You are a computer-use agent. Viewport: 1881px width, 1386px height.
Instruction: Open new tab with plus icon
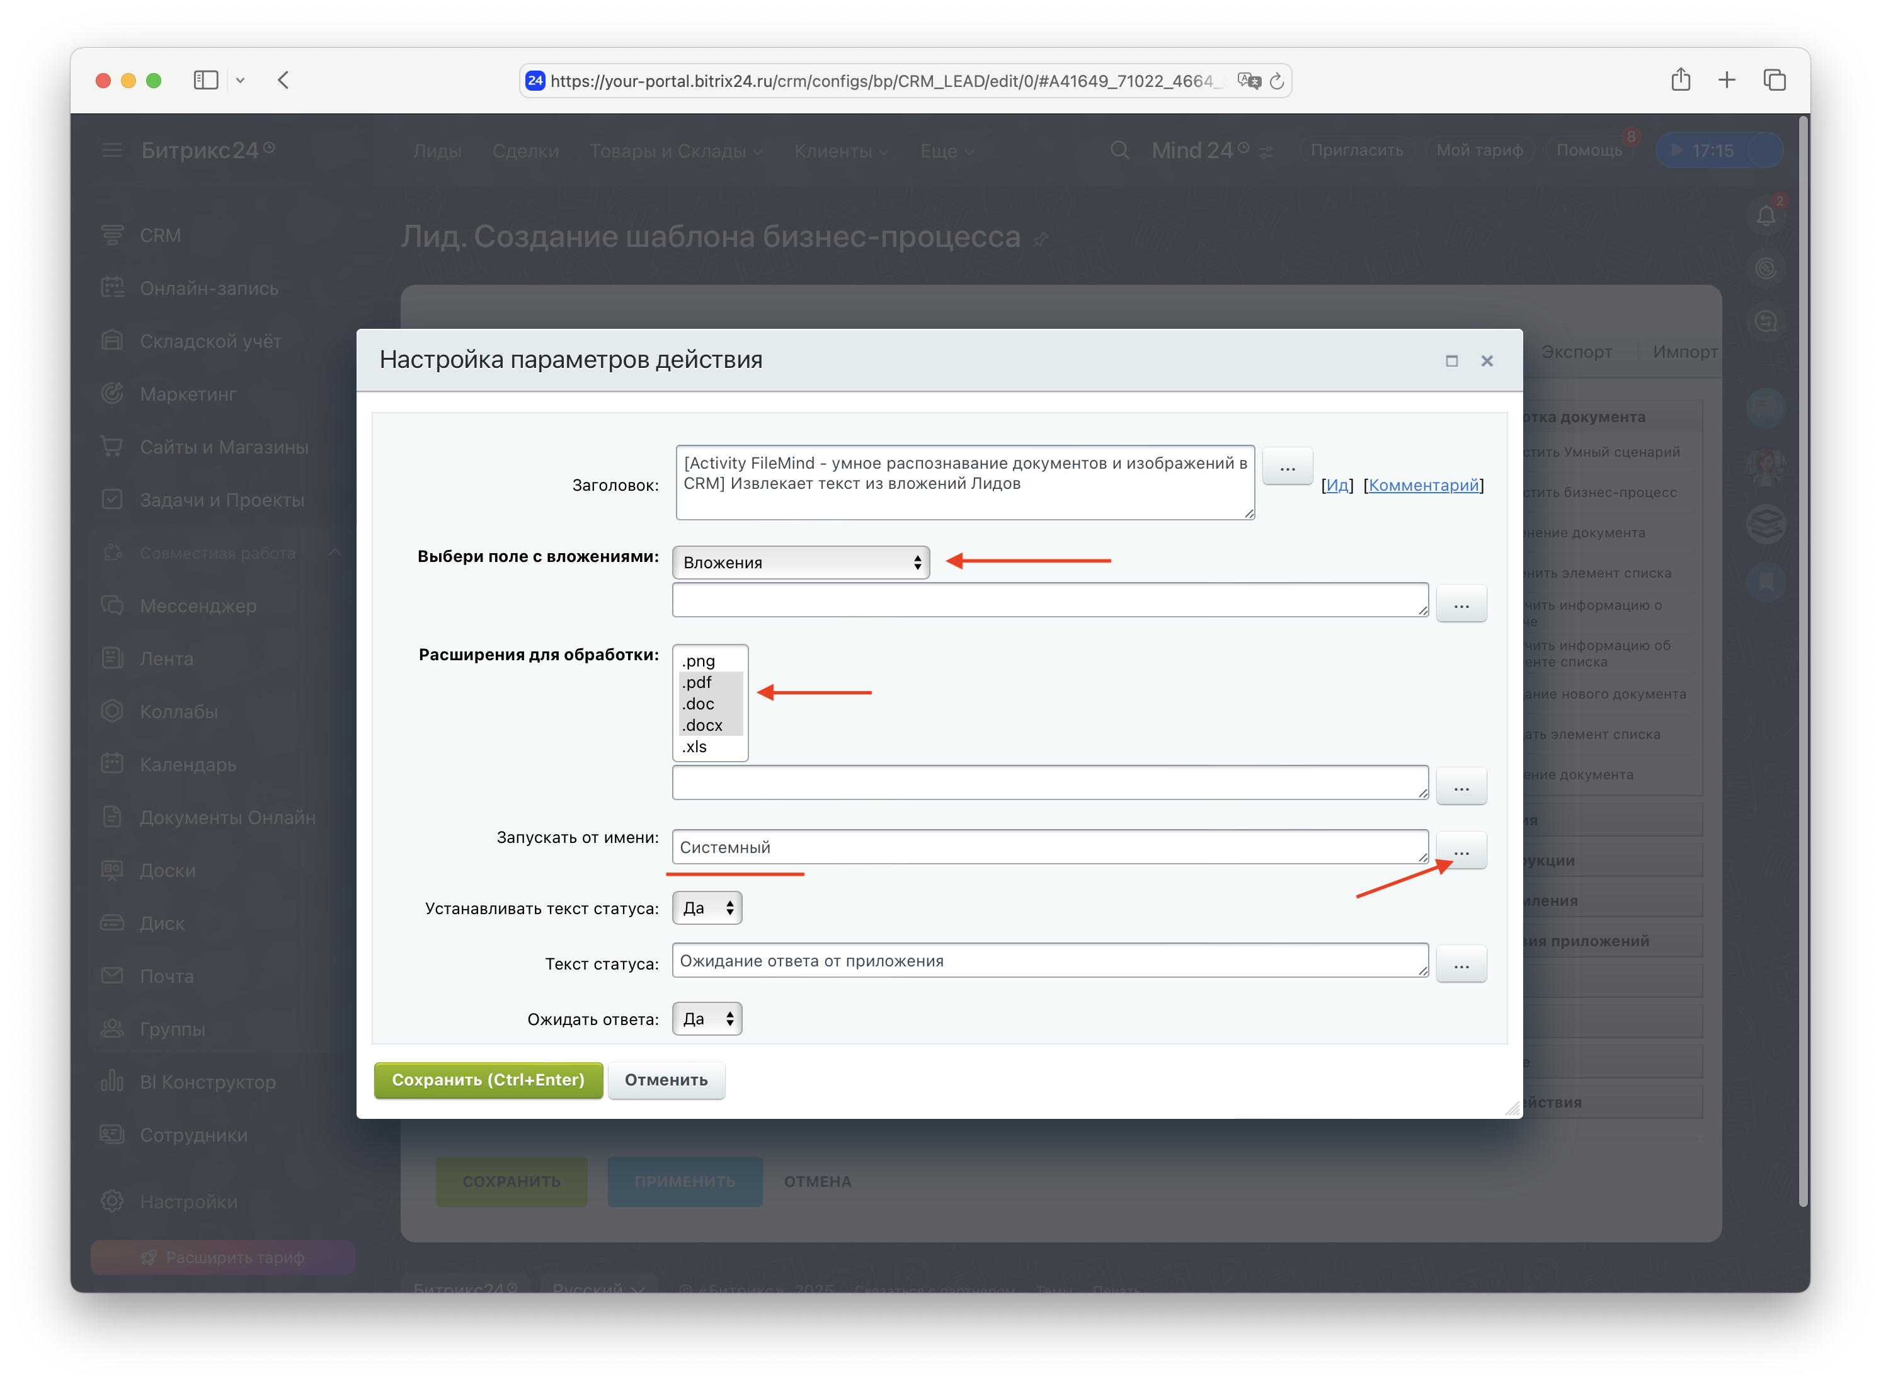coord(1727,81)
